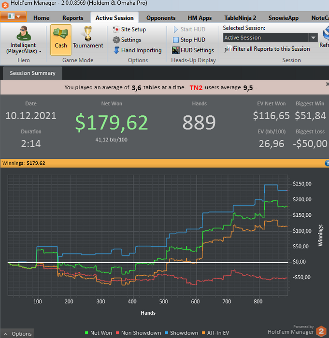The height and width of the screenshot is (338, 329).
Task: Click the TN2 link in the banner
Action: pos(196,88)
